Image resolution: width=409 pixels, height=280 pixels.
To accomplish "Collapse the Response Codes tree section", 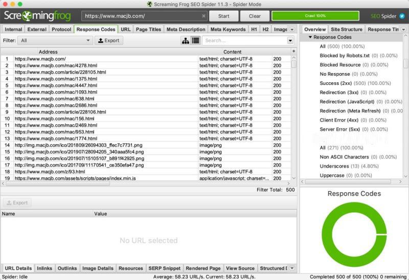I will [310, 37].
